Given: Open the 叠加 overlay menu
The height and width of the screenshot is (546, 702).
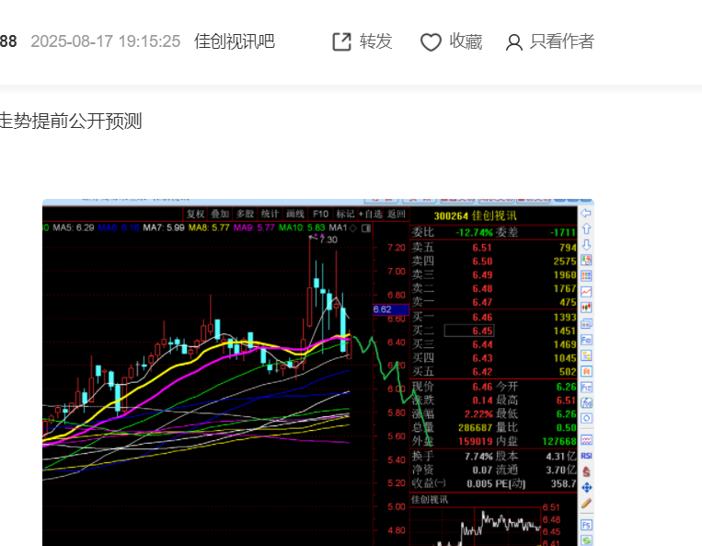Looking at the screenshot, I should (x=220, y=215).
